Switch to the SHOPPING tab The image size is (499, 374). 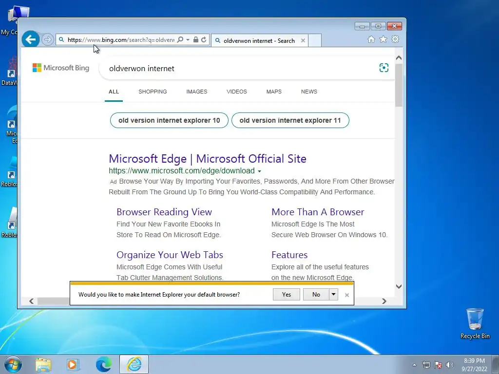153,92
